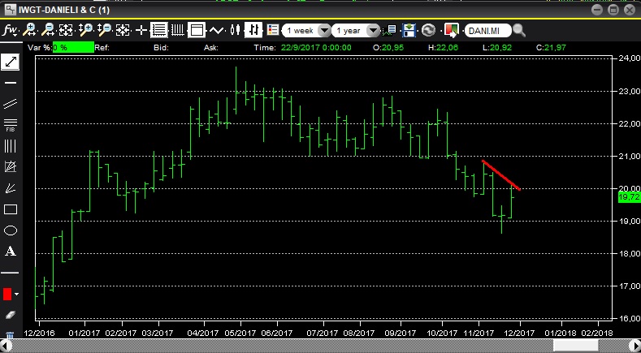Select the Gann box drawing tool
The width and height of the screenshot is (641, 353).
click(x=11, y=166)
